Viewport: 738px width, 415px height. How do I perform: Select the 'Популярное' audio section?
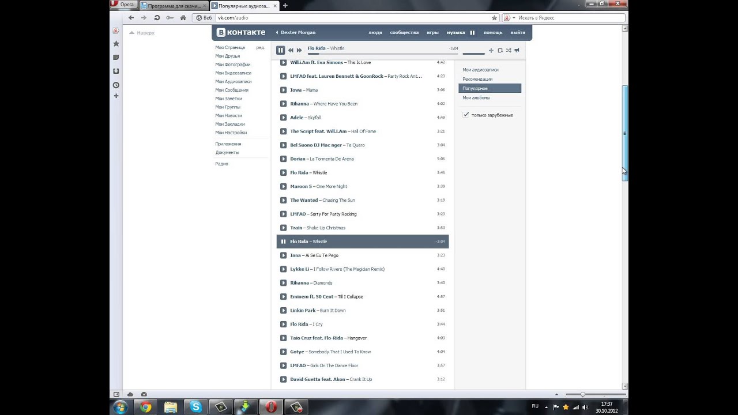click(x=490, y=88)
